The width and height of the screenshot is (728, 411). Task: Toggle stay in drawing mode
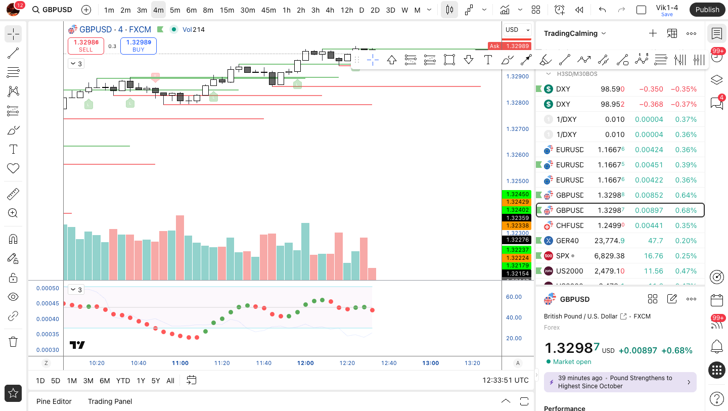pyautogui.click(x=13, y=258)
